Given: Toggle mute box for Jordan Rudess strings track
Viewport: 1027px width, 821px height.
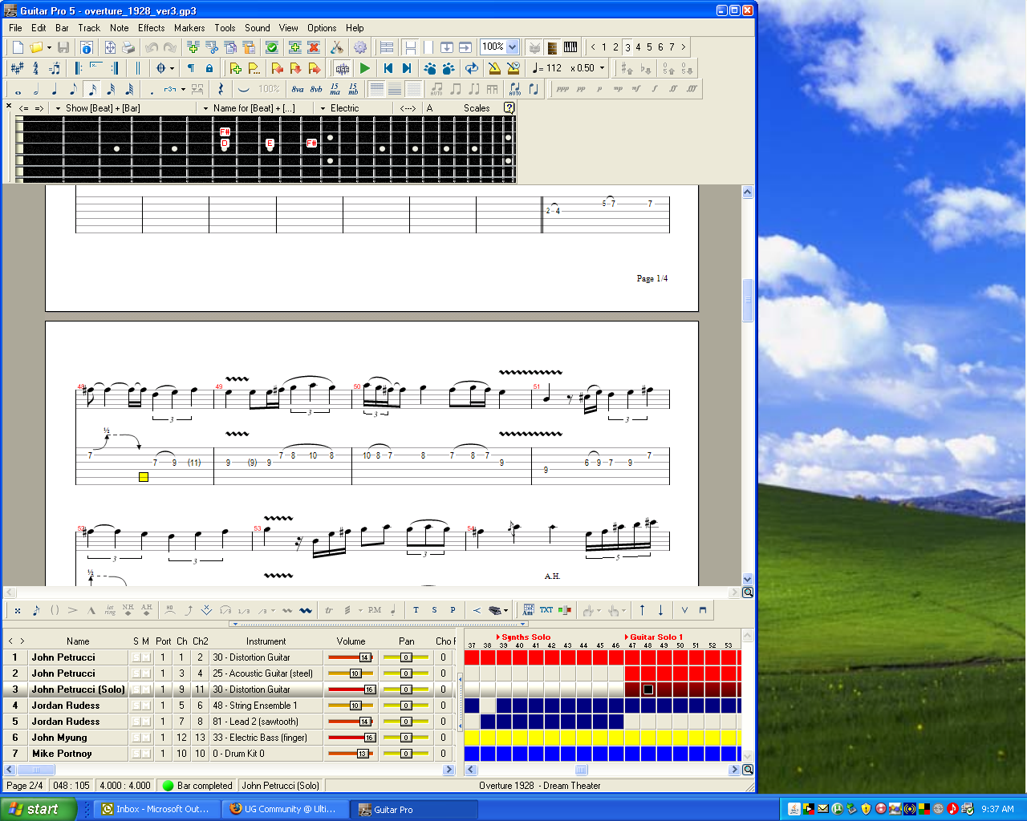Looking at the screenshot, I should (146, 706).
